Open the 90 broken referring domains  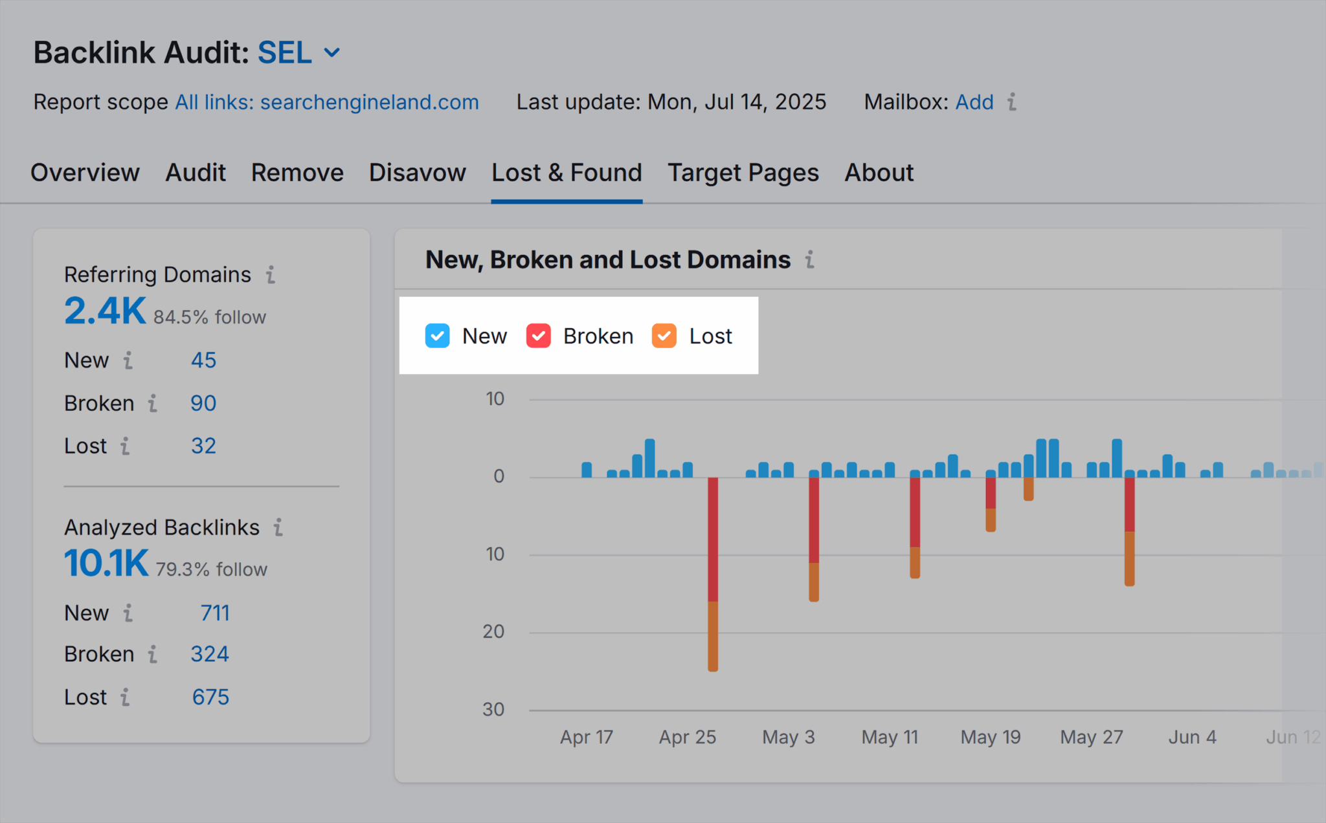tap(203, 404)
